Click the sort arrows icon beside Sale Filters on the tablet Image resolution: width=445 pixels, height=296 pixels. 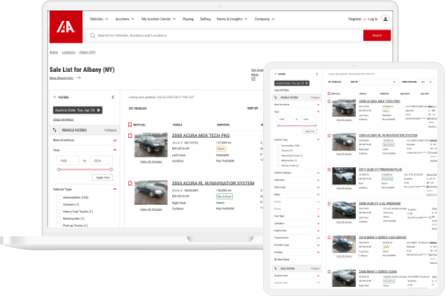(276, 269)
